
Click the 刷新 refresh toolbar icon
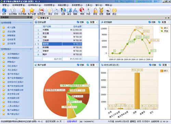(x=75, y=11)
